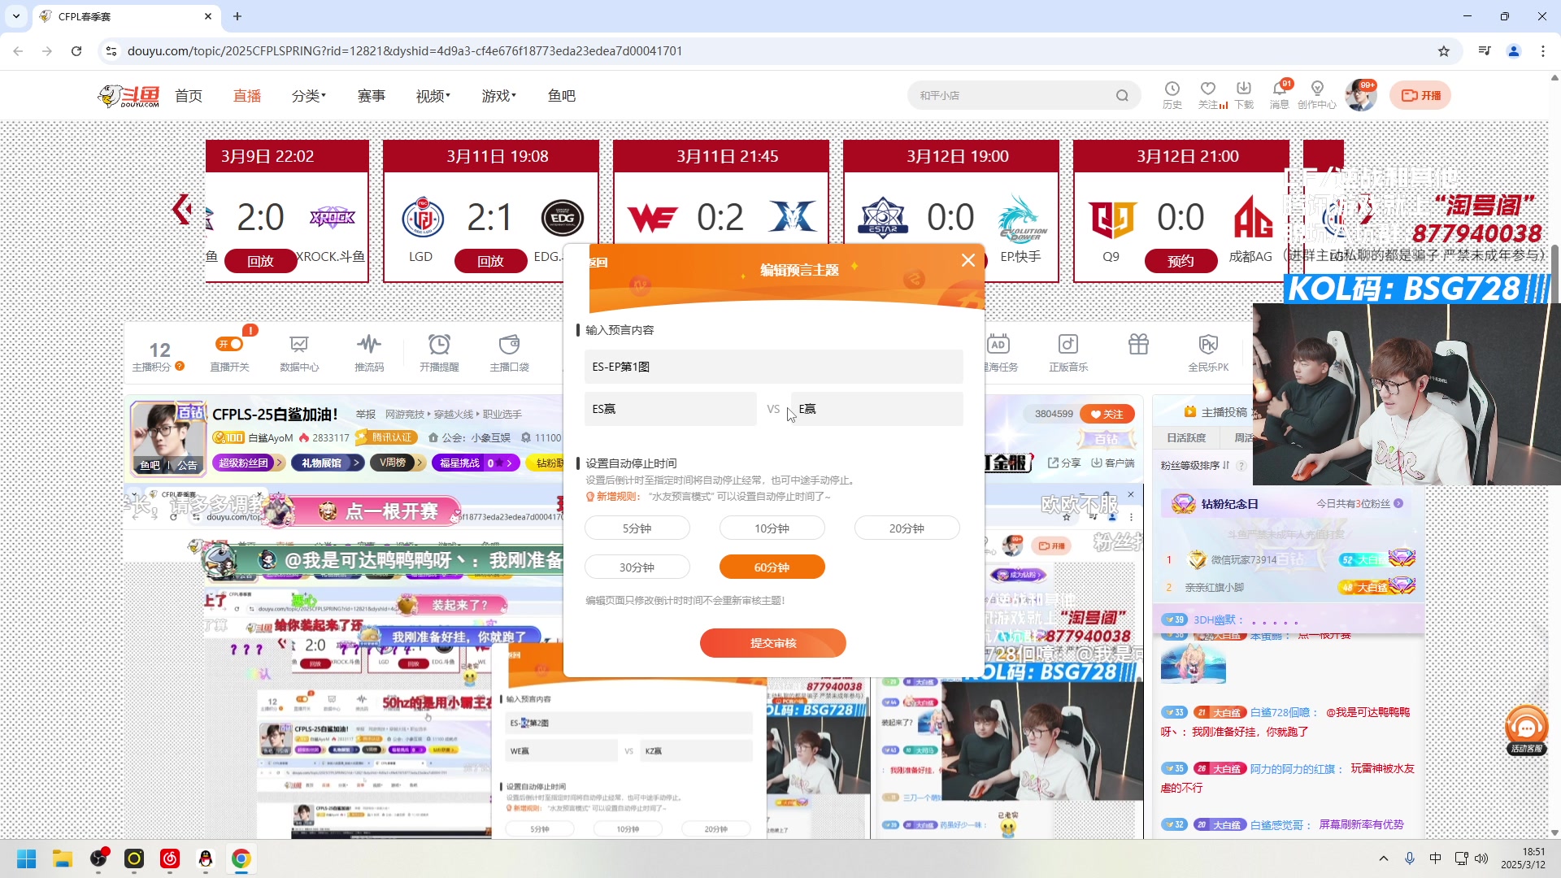The width and height of the screenshot is (1561, 878).
Task: Open the QQ penguin taskbar icon
Action: [206, 858]
